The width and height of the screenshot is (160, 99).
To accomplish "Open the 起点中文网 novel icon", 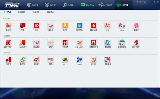I will click(8, 42).
